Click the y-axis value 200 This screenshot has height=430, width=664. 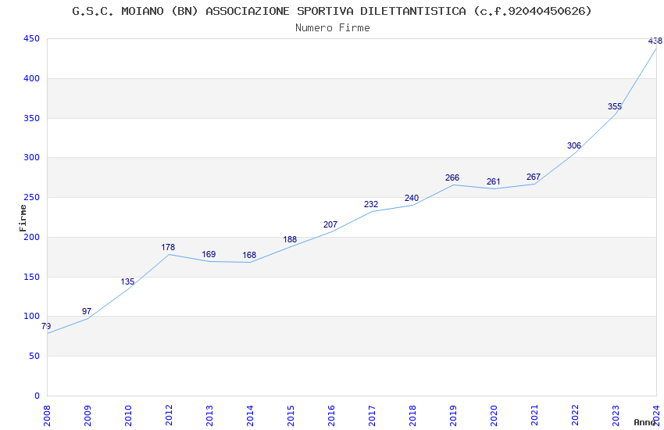(32, 237)
